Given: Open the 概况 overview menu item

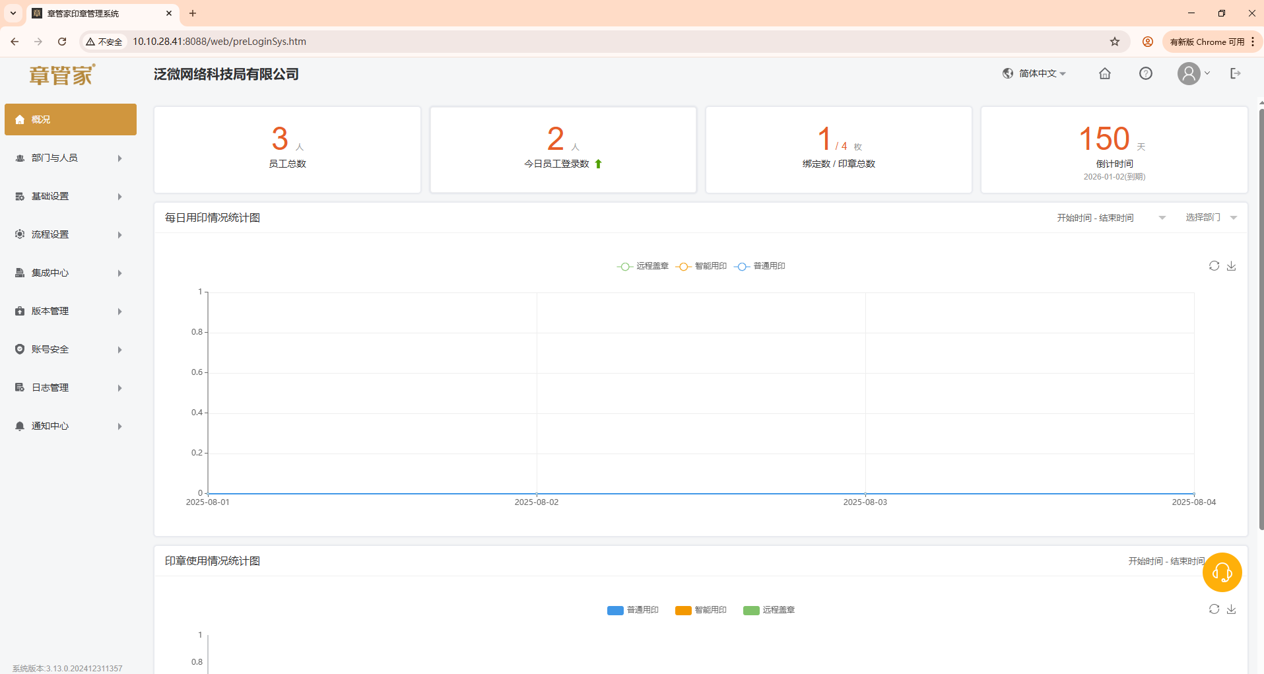Looking at the screenshot, I should 71,119.
